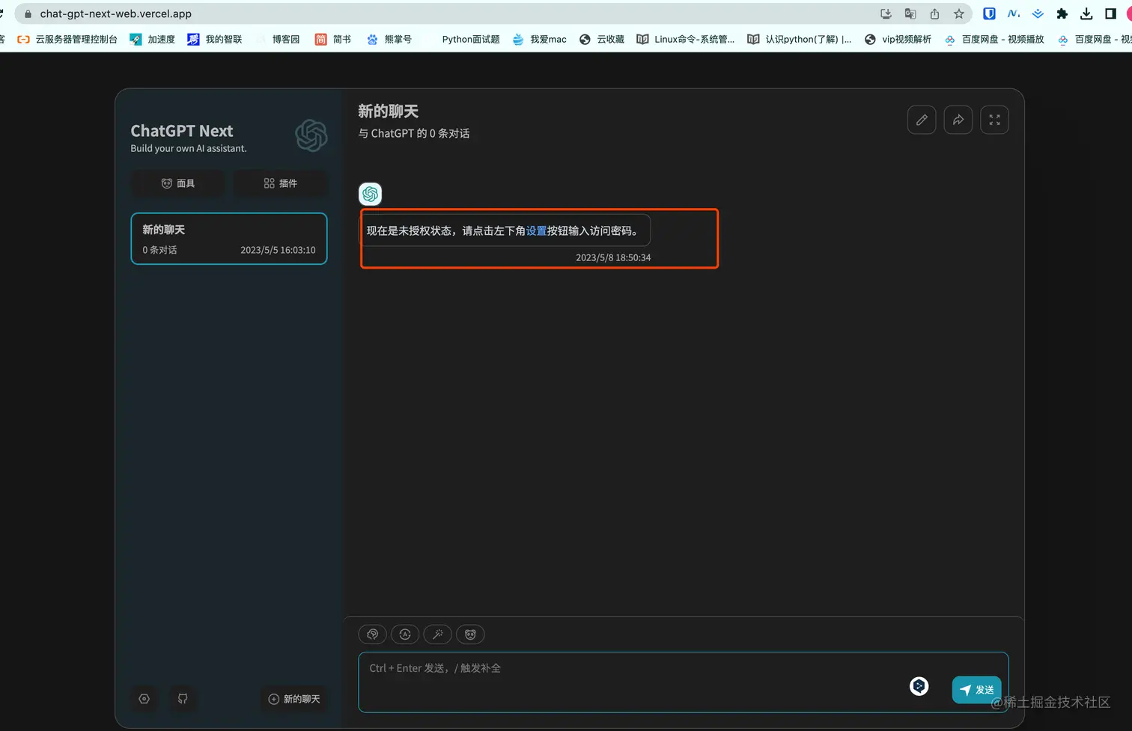Click the site lock icon in the address bar
This screenshot has width=1132, height=731.
point(28,13)
